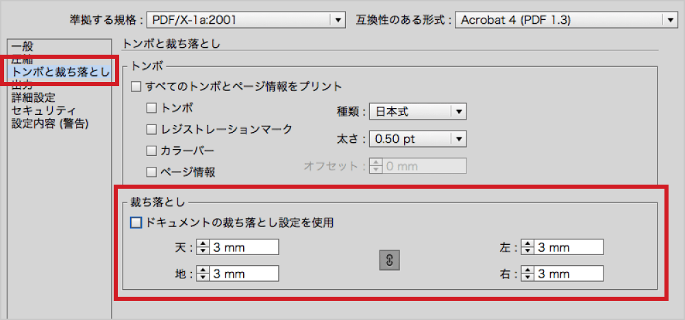
Task: Select 一般 in the left category list
Action: click(x=22, y=46)
